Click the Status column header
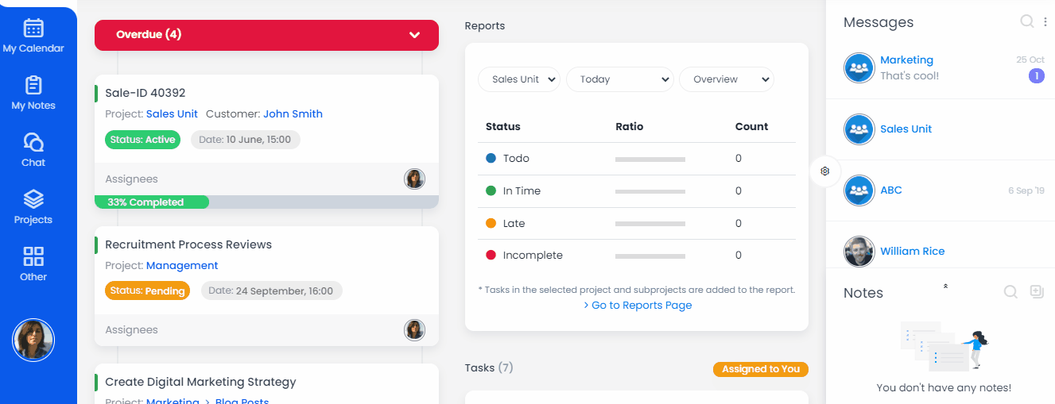Viewport: 1055px width, 404px height. pyautogui.click(x=503, y=127)
